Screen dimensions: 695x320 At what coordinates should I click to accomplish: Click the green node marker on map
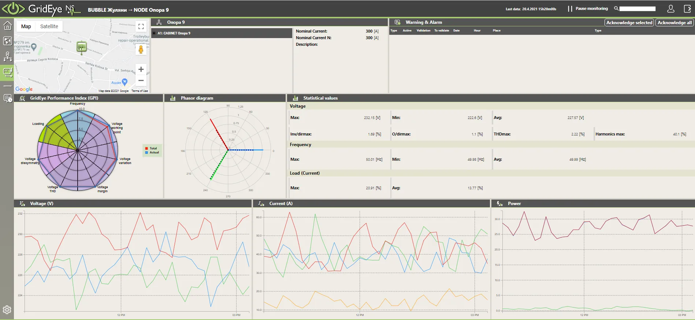point(81,47)
